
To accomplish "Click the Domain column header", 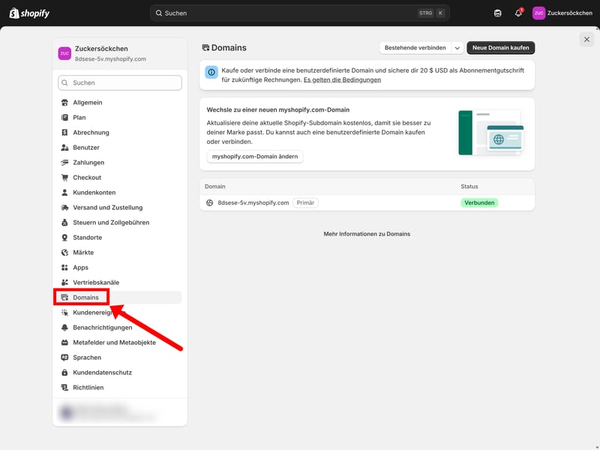I will click(x=215, y=186).
